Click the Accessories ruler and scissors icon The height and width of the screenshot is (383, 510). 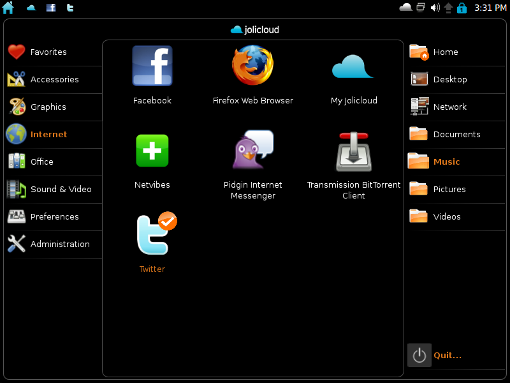16,79
